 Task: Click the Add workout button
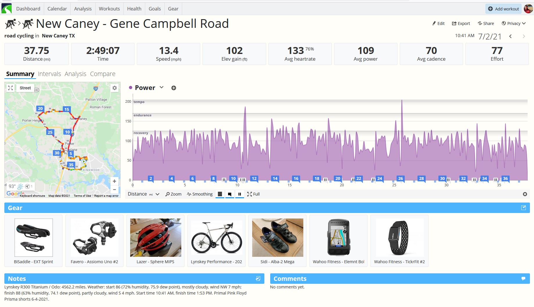coord(503,9)
